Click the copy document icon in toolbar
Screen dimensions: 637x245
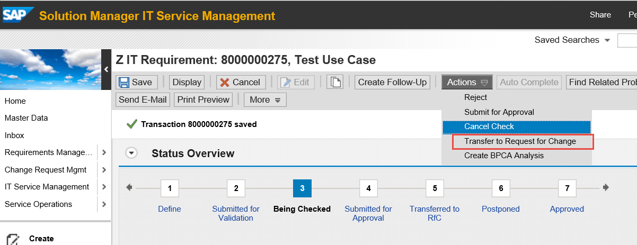[335, 82]
